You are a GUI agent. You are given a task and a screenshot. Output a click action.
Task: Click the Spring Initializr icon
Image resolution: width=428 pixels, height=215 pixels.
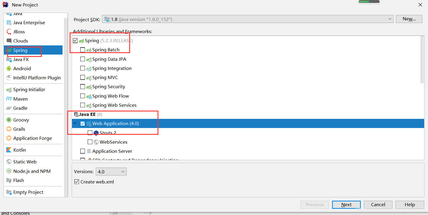coord(9,90)
